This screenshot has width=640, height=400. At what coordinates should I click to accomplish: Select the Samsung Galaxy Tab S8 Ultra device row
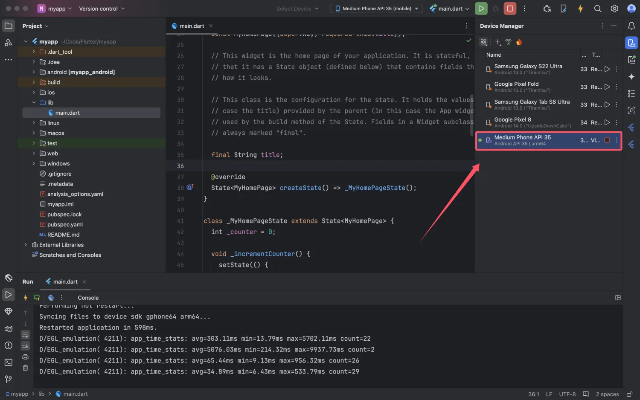(549, 105)
